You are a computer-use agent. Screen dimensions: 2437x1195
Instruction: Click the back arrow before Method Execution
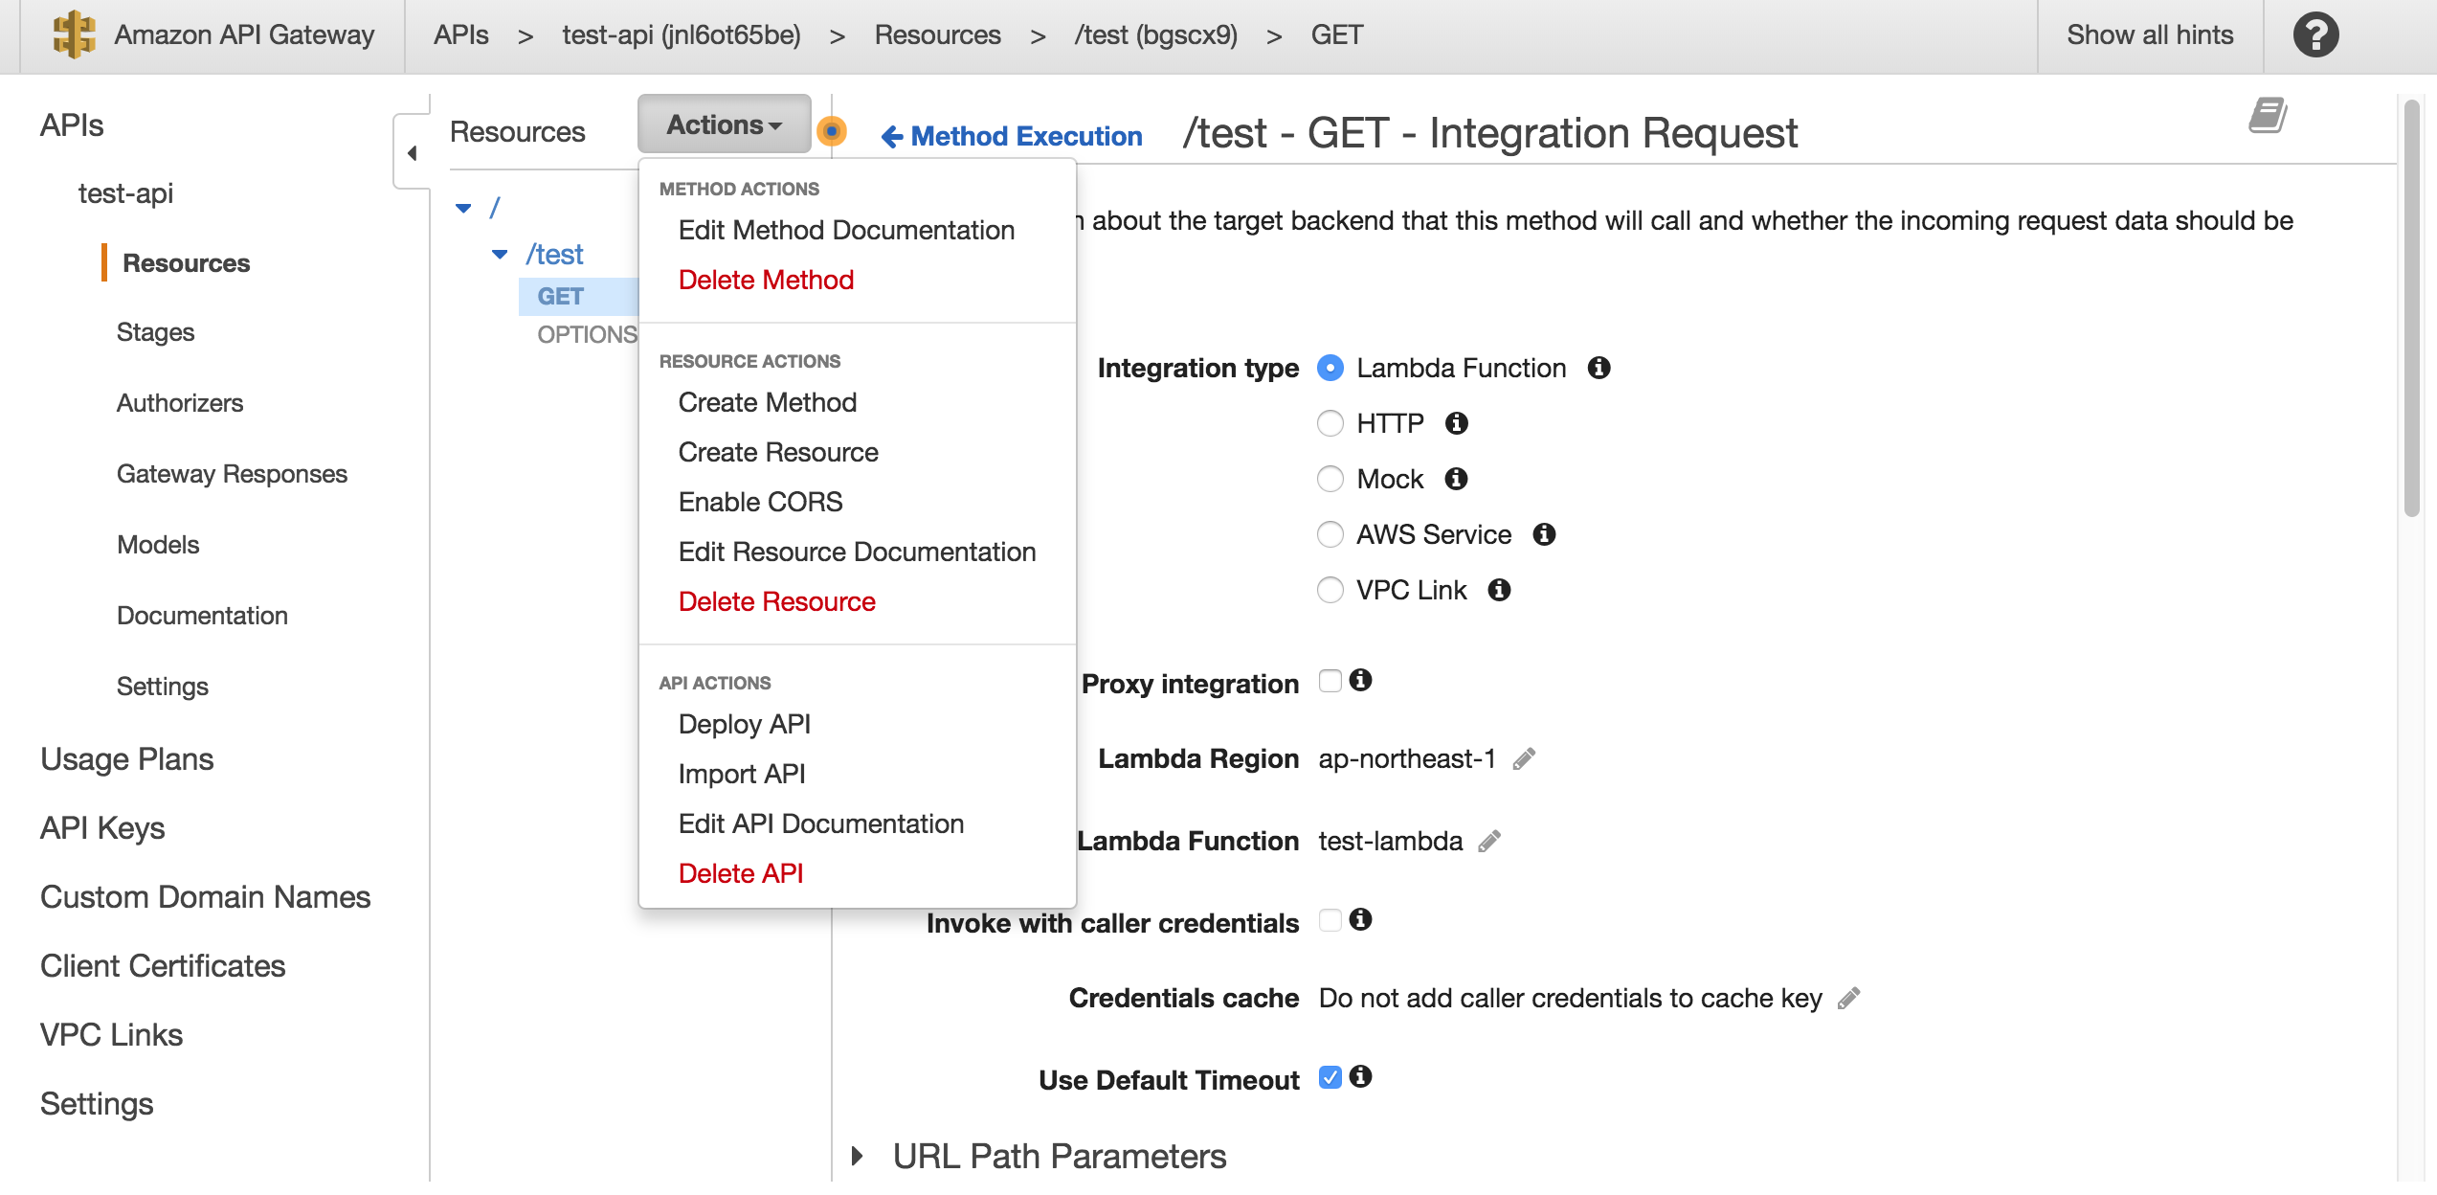click(890, 135)
